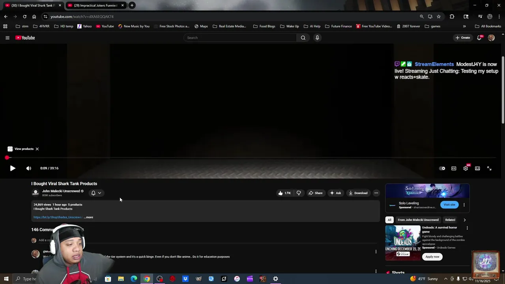
Task: Expand description with ...more
Action: coord(88,217)
